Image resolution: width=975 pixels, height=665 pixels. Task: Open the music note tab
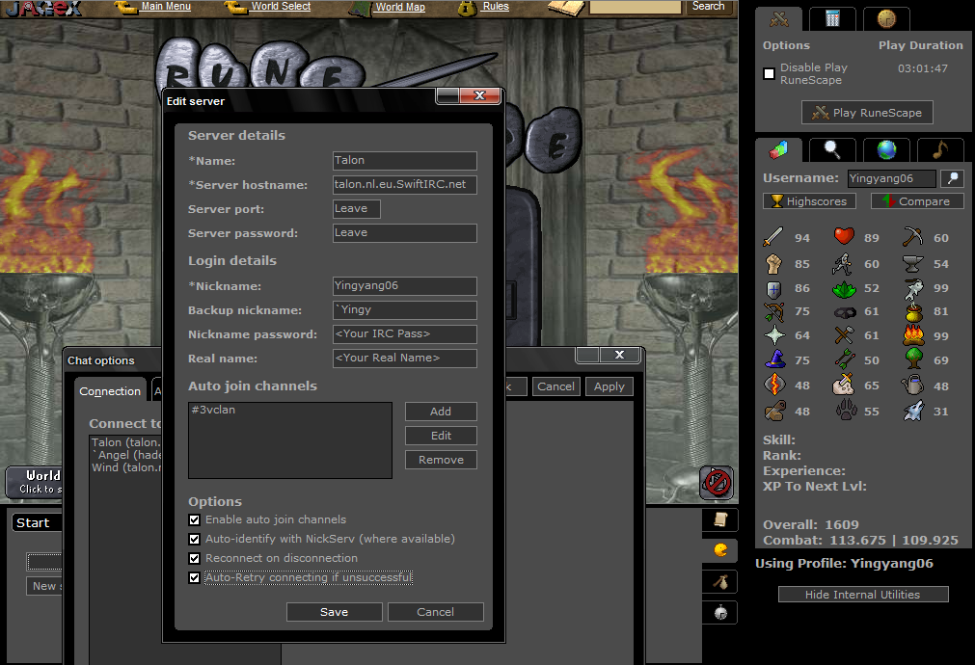940,149
